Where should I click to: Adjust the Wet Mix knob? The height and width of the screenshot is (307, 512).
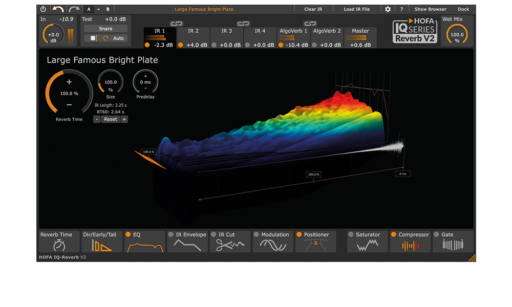[457, 35]
